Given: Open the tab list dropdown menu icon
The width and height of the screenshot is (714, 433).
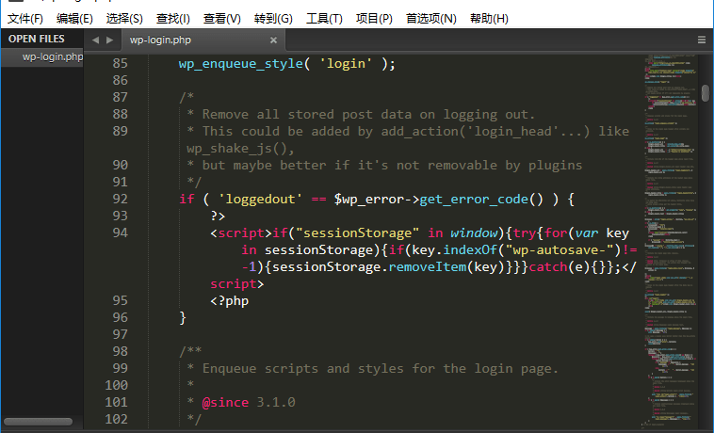Looking at the screenshot, I should pyautogui.click(x=702, y=40).
